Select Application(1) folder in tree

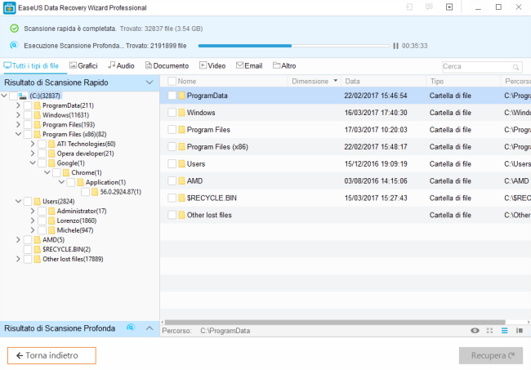click(x=105, y=182)
